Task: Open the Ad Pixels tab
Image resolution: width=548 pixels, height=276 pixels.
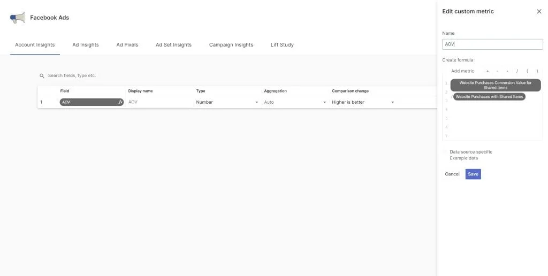Action: click(127, 45)
